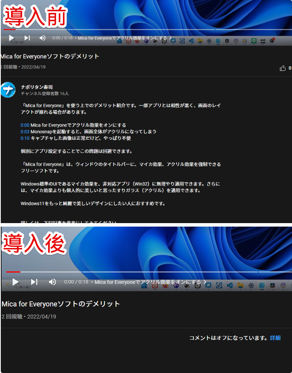Click the 2 回視聴・2022/04/19 text in 導入前 panel

pos(23,67)
